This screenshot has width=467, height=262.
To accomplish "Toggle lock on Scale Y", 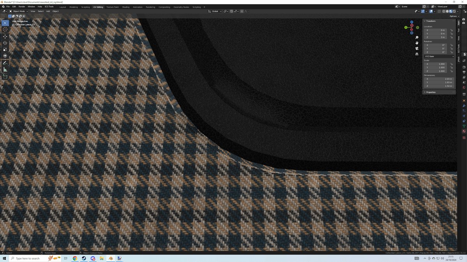I will click(x=451, y=68).
